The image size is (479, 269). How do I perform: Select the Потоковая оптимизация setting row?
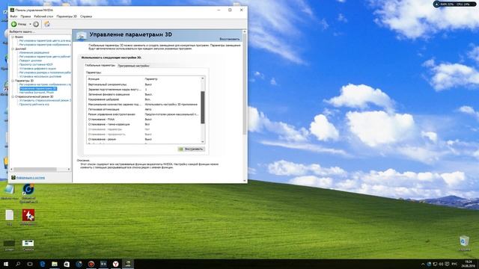point(144,109)
